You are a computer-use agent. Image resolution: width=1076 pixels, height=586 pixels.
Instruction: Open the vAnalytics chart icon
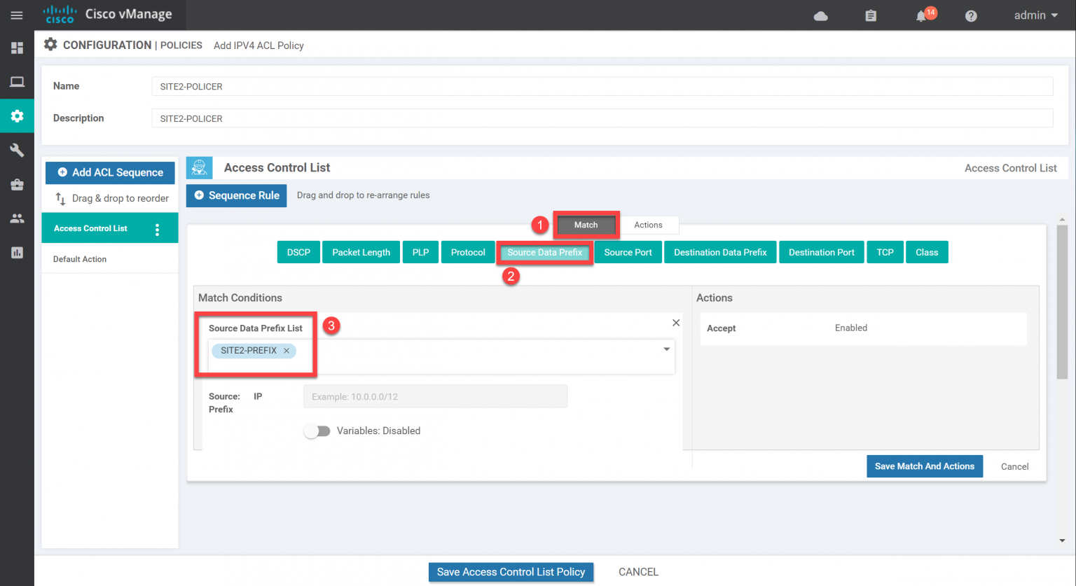tap(17, 252)
